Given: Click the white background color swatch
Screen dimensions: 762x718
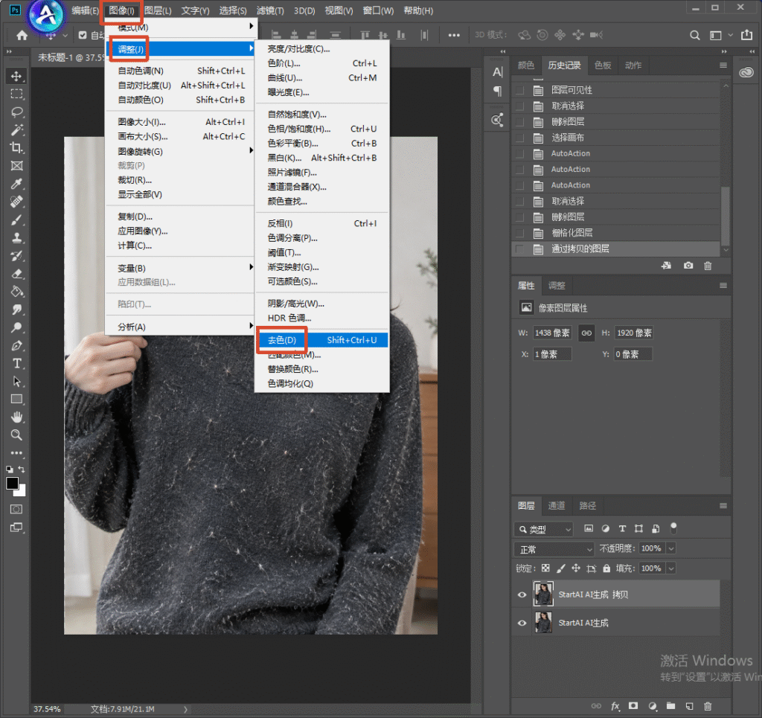Looking at the screenshot, I should 22,492.
